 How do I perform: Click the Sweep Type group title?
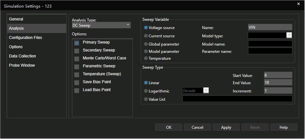[x=153, y=67]
